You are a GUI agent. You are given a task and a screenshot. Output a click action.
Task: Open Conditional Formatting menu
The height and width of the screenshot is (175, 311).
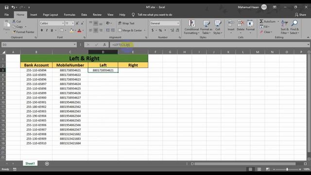pyautogui.click(x=191, y=27)
